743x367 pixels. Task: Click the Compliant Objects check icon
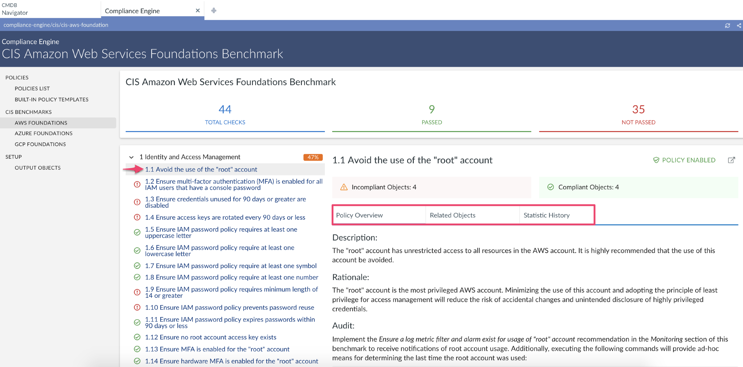(x=551, y=187)
